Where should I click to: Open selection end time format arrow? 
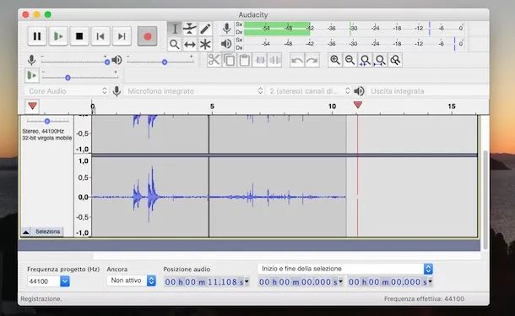tap(431, 282)
